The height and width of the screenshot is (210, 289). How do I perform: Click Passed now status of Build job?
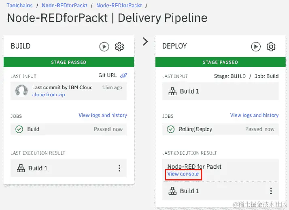pyautogui.click(x=108, y=129)
